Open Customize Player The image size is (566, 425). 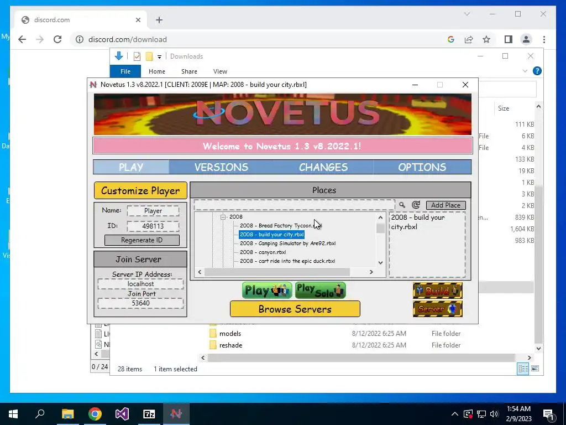click(x=140, y=190)
